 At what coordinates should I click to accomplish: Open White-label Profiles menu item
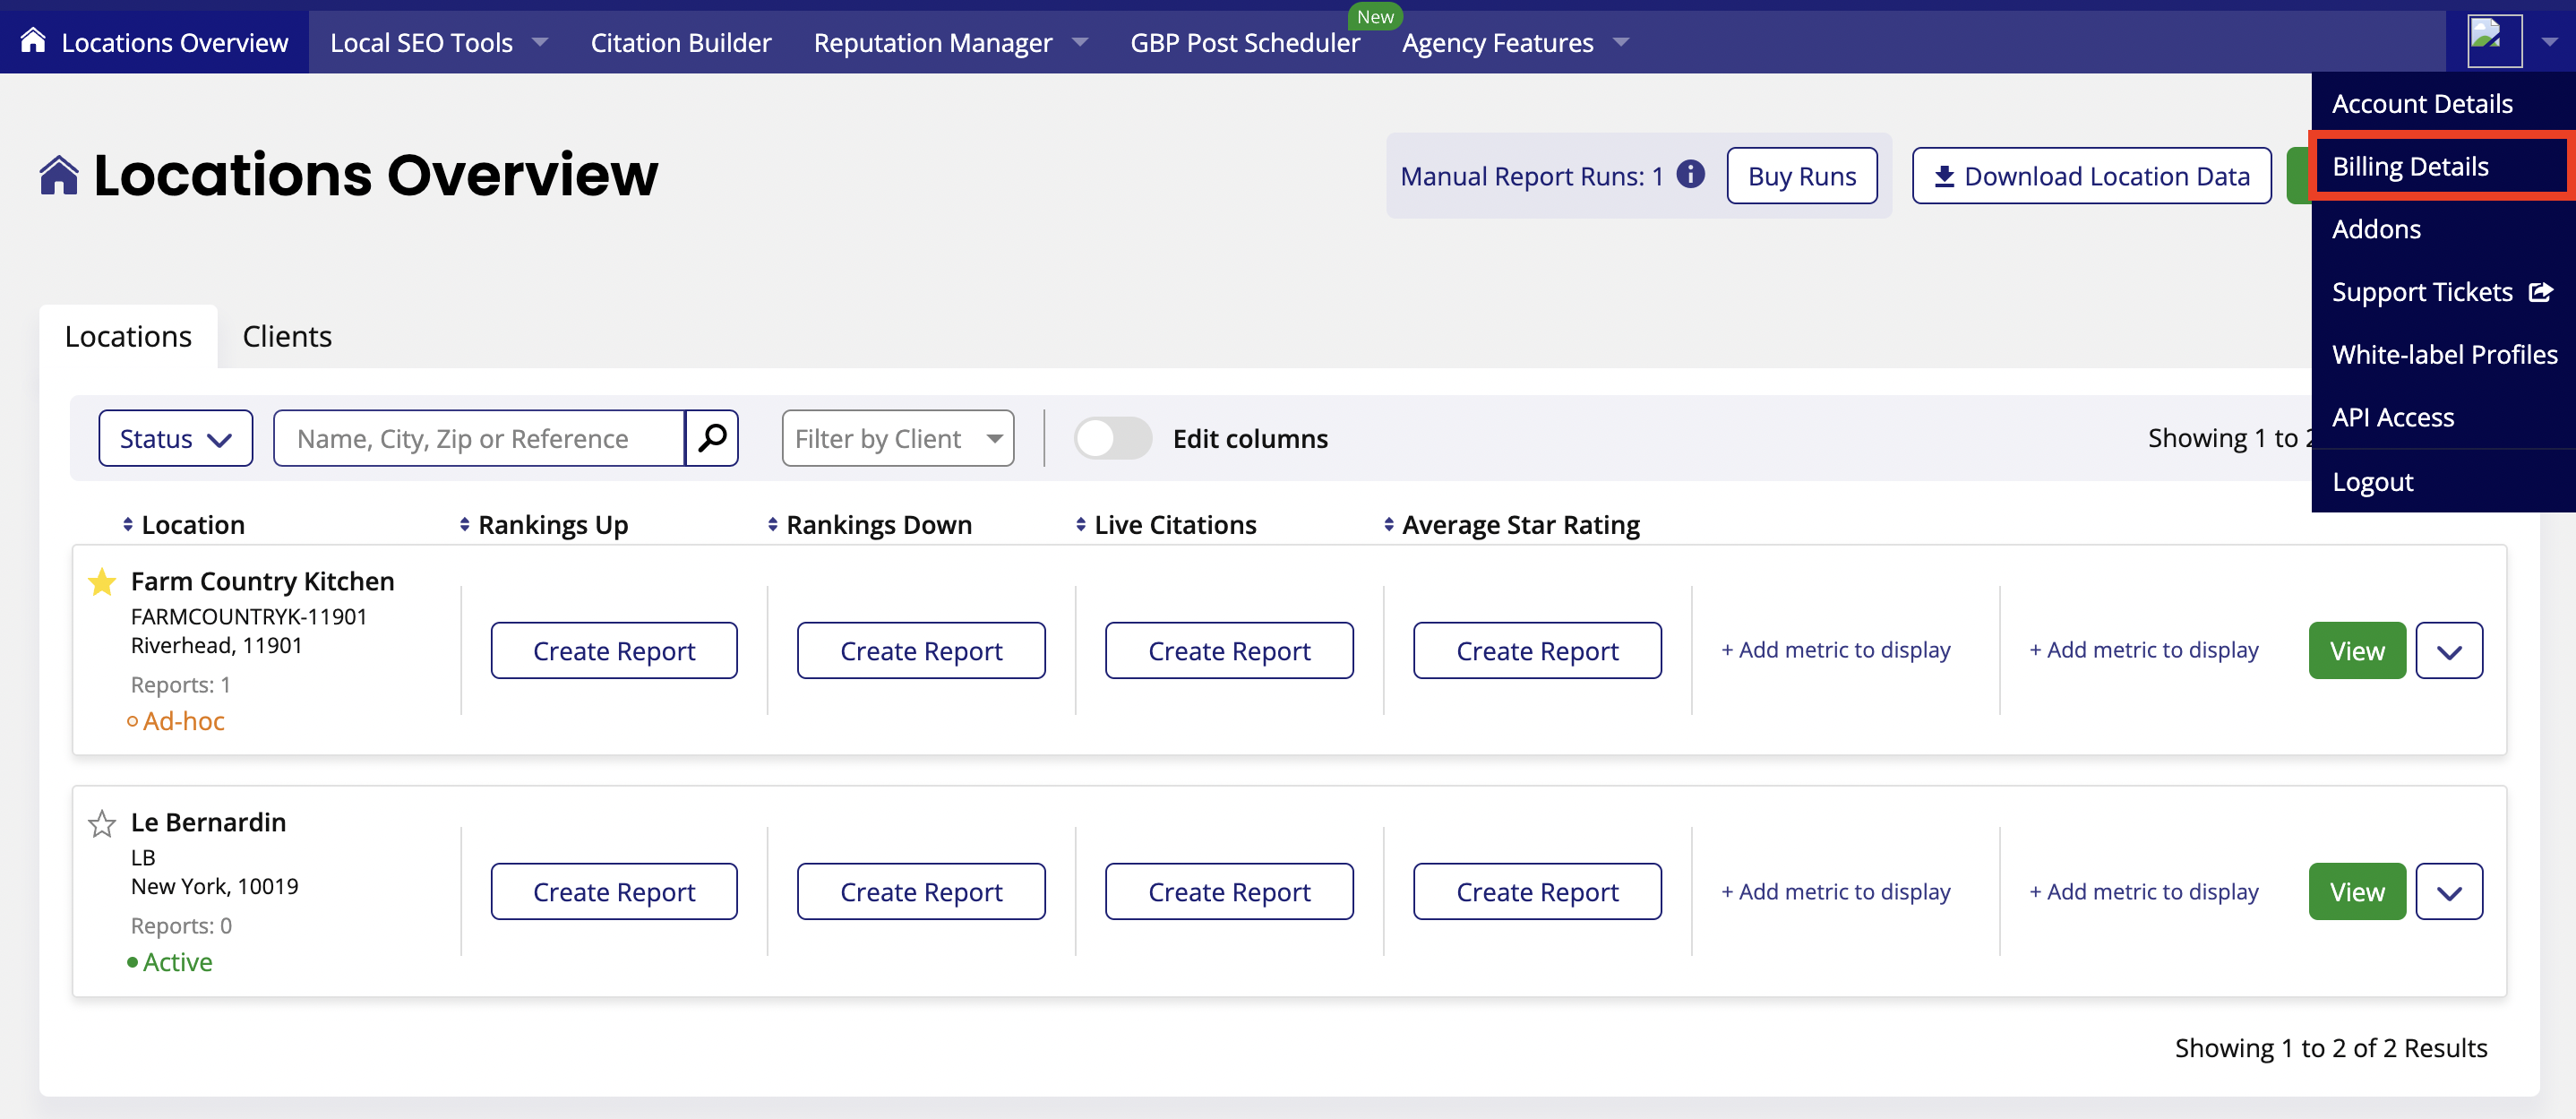(2443, 354)
